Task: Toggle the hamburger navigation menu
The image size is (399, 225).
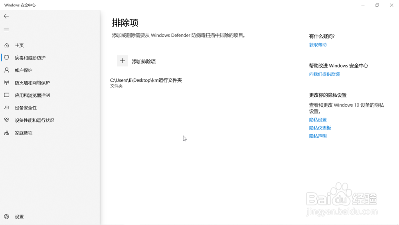Action: click(6, 30)
